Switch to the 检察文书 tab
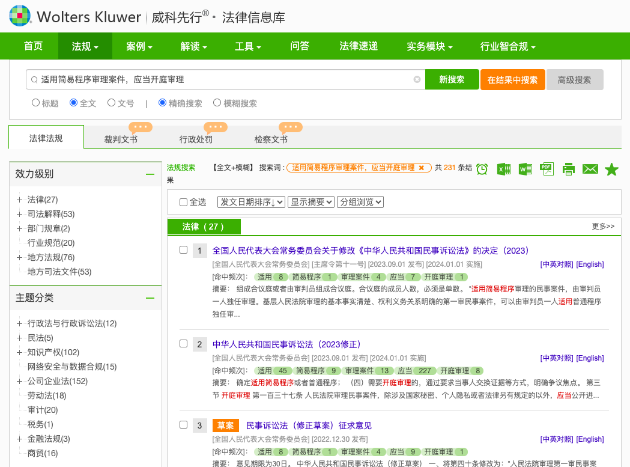The image size is (630, 467). (271, 139)
